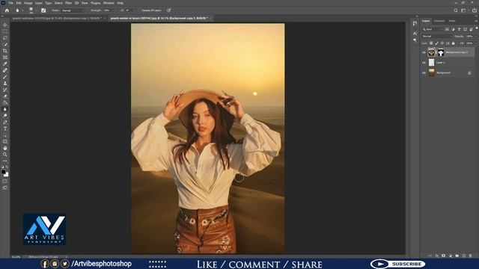The image size is (479, 269).
Task: Select the Pen tool
Action: pos(5,122)
